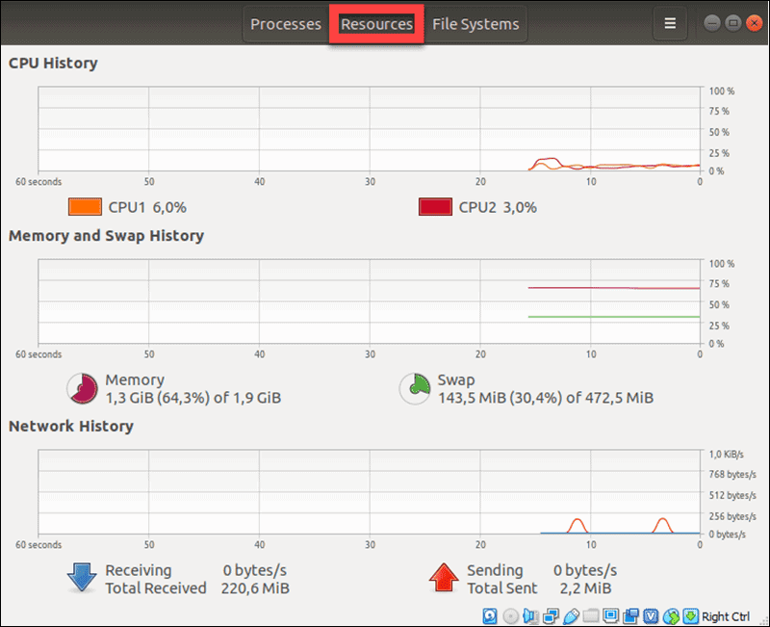This screenshot has width=770, height=627.
Task: Click the display status icon in VM status bar
Action: point(610,615)
